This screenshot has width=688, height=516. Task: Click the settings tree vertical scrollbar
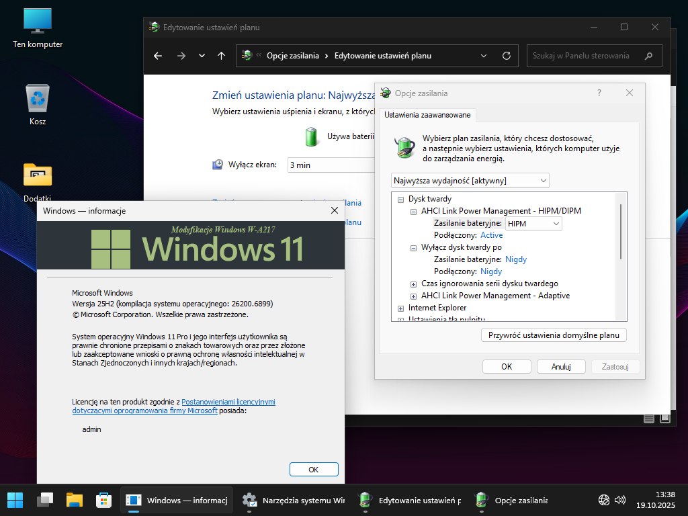(621, 232)
